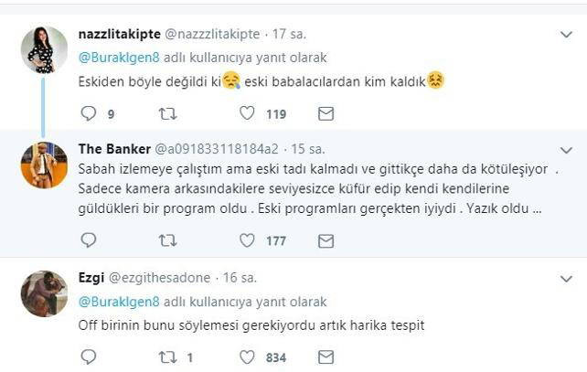Open more options on nazzlitakipte's tweet

[x=566, y=34]
